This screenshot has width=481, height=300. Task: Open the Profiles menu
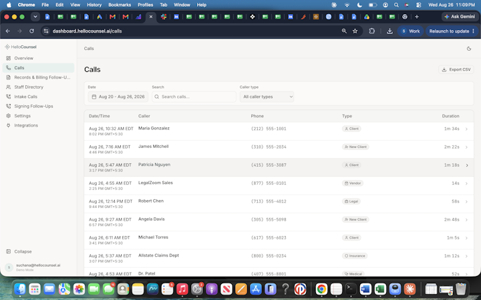tap(146, 5)
